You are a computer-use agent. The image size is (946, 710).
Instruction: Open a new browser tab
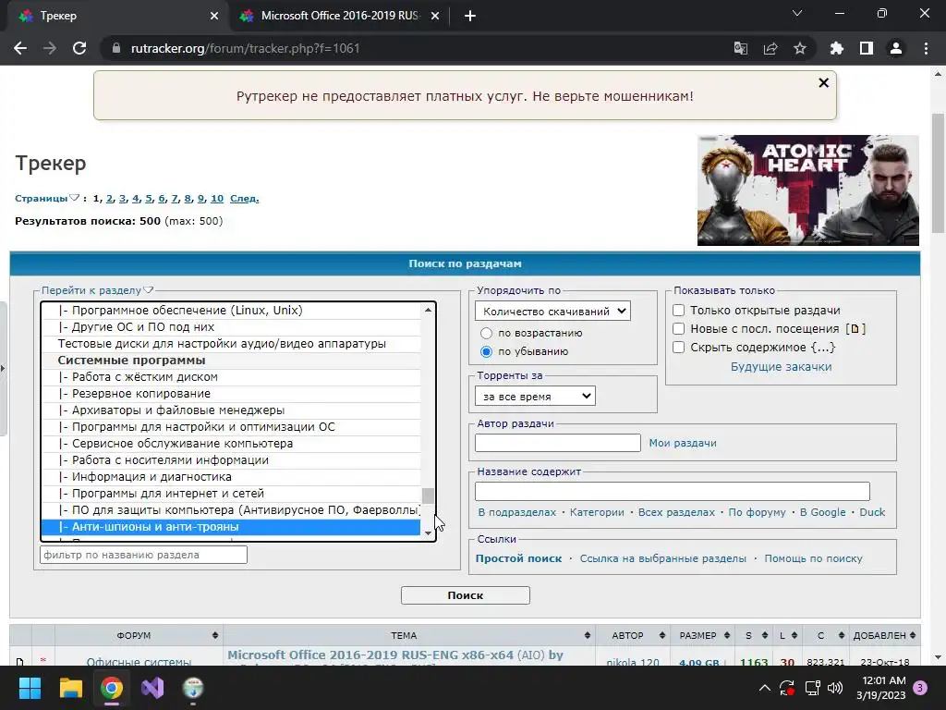[470, 17]
